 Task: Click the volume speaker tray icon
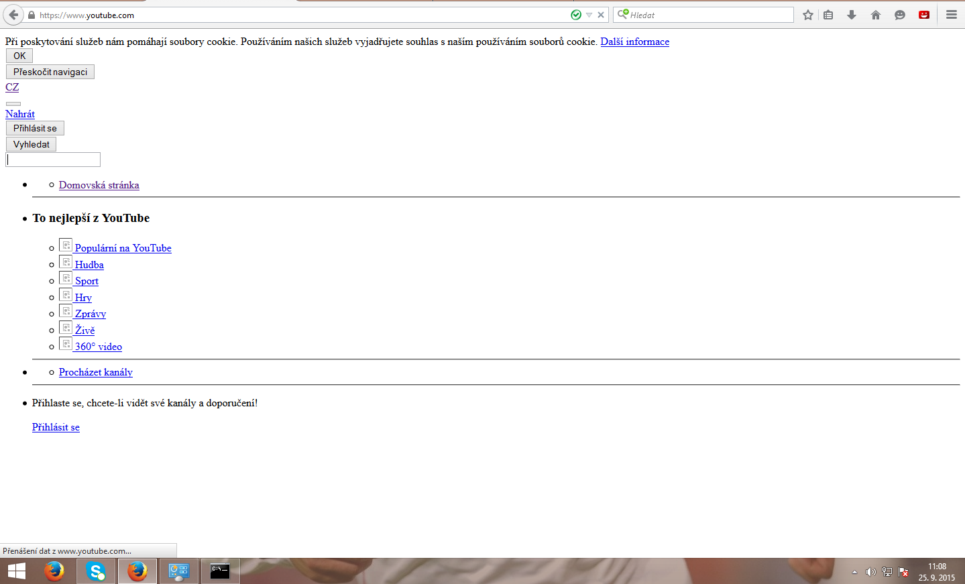tap(870, 572)
